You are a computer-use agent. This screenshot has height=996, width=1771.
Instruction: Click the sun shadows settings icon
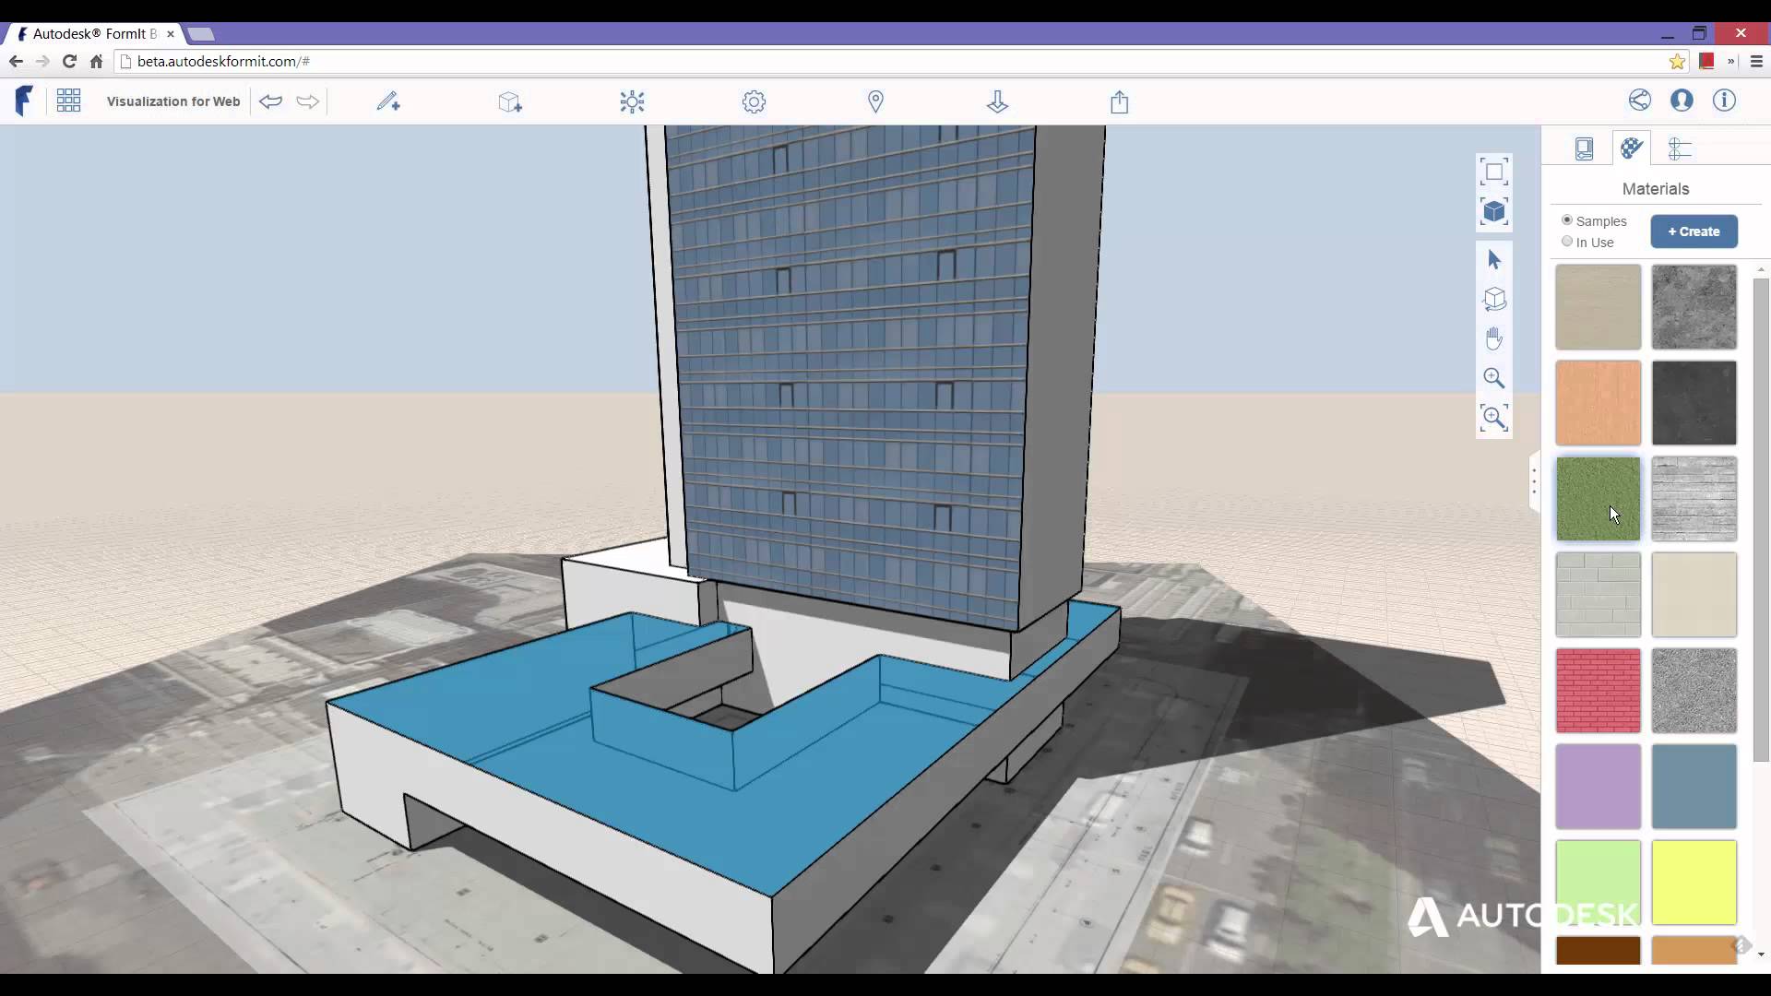pyautogui.click(x=631, y=101)
